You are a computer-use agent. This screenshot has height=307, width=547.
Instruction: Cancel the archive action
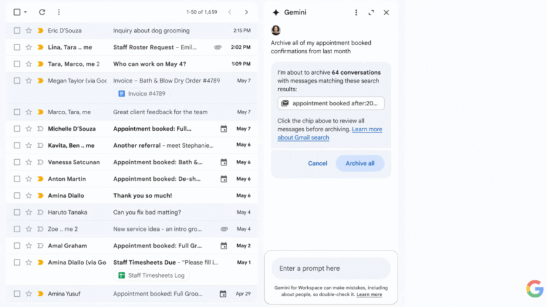317,163
